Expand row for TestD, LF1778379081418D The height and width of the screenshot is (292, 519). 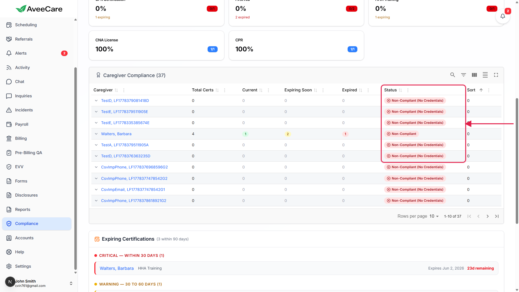[x=96, y=101]
